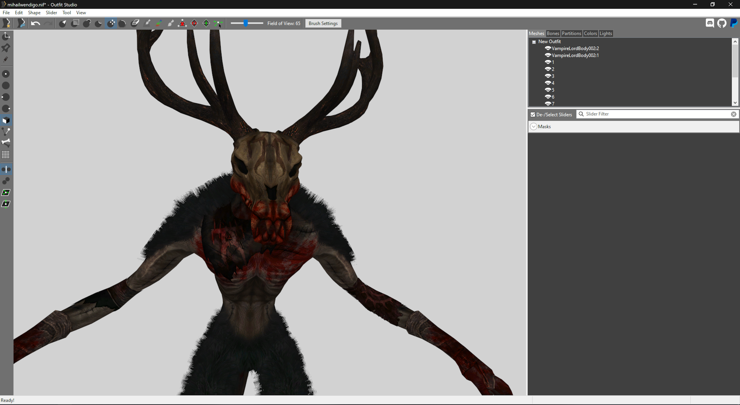Open the File menu
The image size is (740, 405).
(x=6, y=13)
